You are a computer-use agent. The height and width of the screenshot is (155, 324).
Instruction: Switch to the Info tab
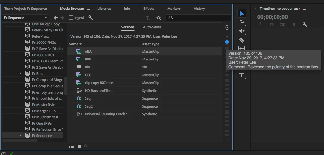127,9
